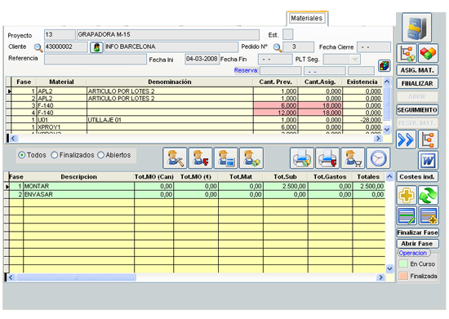Image resolution: width=449 pixels, height=319 pixels.
Task: Click the printer icon with green money
Action: [x=302, y=158]
